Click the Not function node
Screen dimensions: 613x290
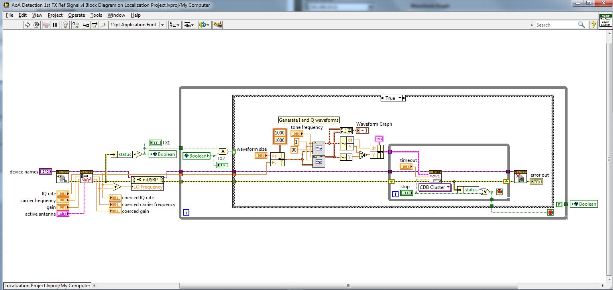pos(138,154)
